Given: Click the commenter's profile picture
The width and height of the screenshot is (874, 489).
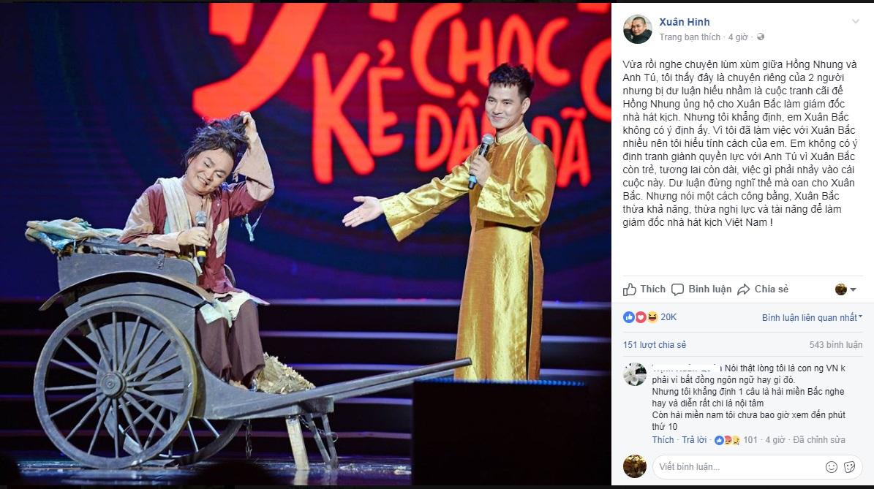Looking at the screenshot, I should click(x=634, y=374).
